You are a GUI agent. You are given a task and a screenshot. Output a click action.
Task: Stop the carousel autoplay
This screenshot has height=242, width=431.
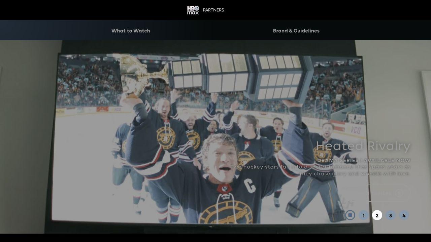(350, 215)
